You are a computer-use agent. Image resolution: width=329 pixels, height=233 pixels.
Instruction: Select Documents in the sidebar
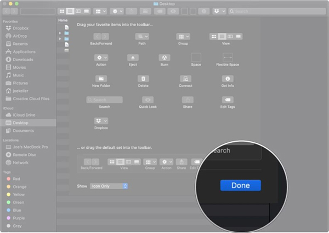click(23, 131)
